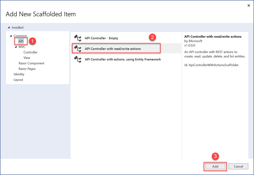Close the Add New Scaffolded Item dialog
The height and width of the screenshot is (175, 254).
point(249,5)
